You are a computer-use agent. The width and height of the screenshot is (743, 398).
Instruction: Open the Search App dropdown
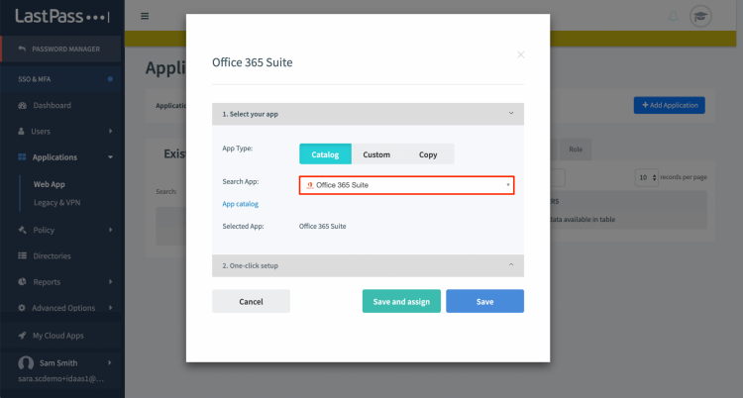406,185
